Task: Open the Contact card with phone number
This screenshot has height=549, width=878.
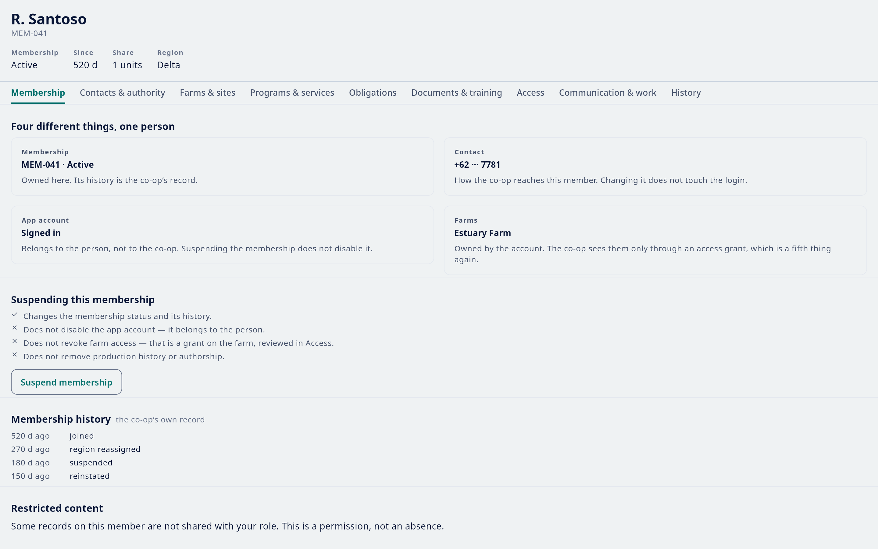Action: 655,167
